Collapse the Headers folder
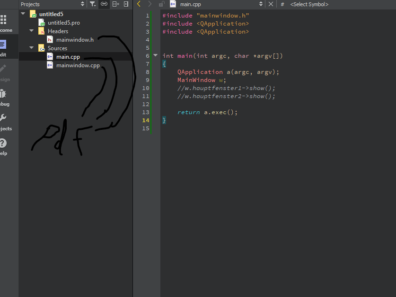 click(x=32, y=31)
